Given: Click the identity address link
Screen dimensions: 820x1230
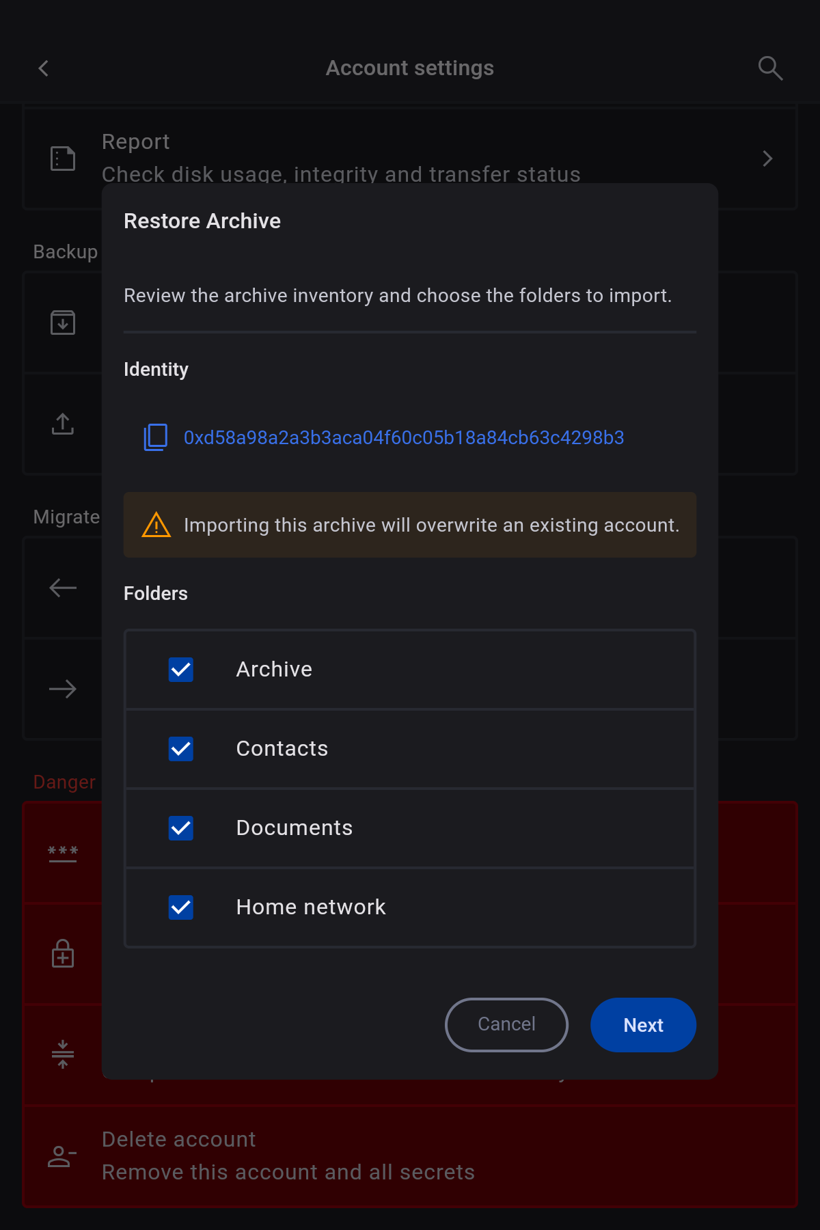Looking at the screenshot, I should pos(404,437).
